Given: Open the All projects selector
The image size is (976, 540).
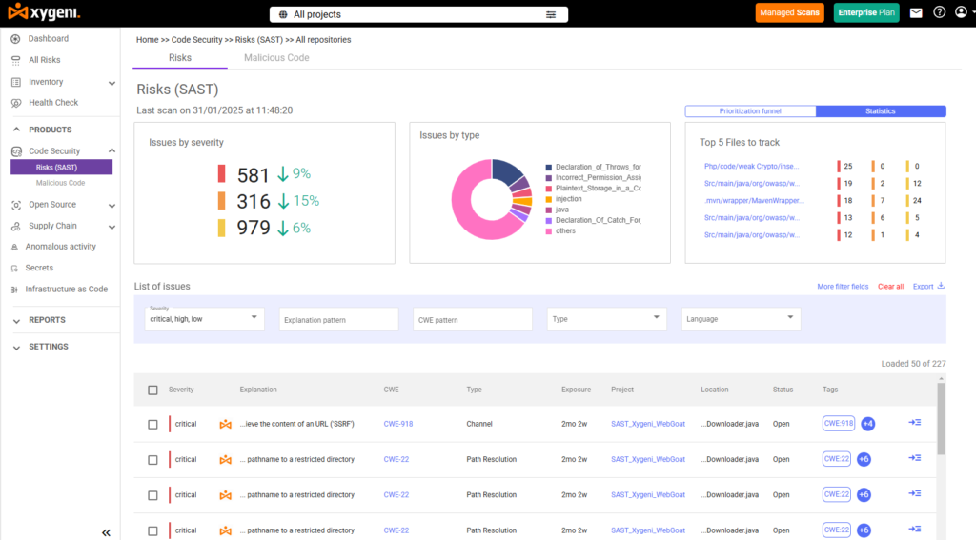Looking at the screenshot, I should tap(418, 14).
